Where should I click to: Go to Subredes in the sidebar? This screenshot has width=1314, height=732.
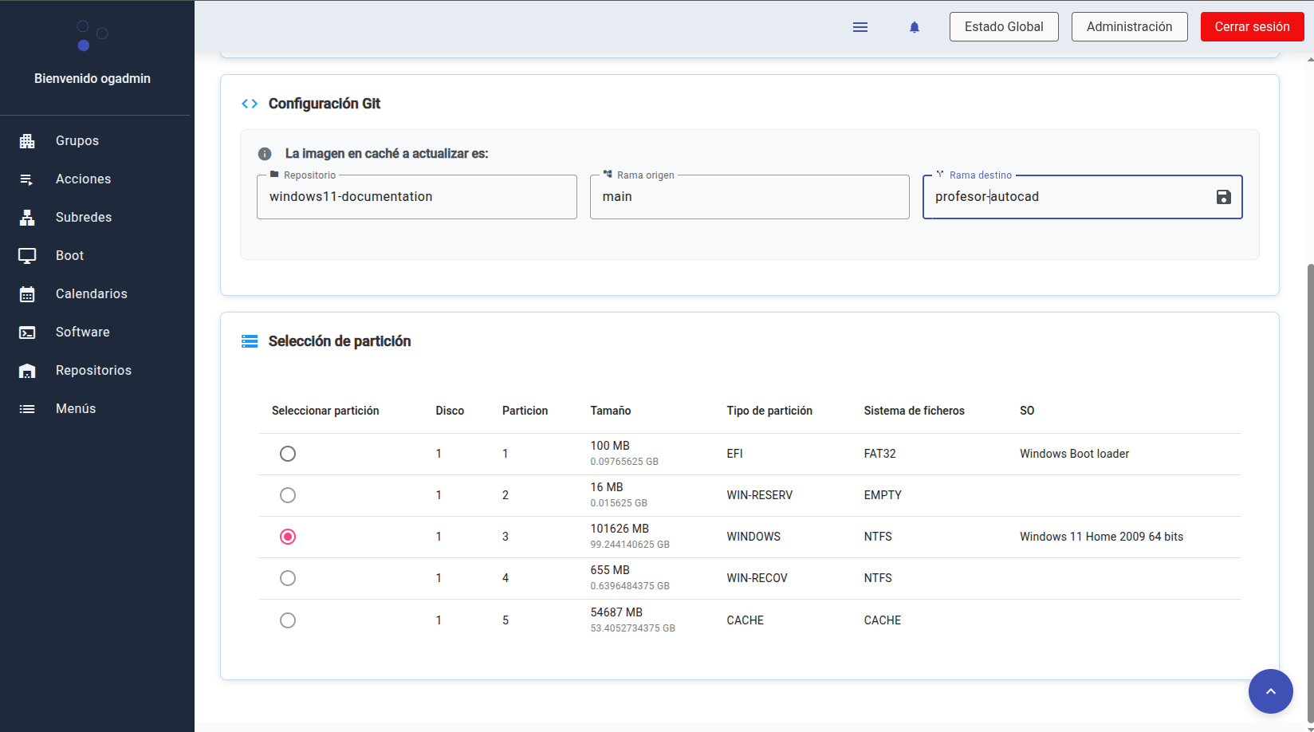83,218
